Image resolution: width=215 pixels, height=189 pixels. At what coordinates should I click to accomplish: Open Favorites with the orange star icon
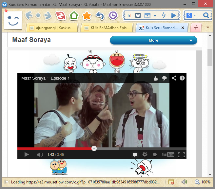click(x=87, y=15)
